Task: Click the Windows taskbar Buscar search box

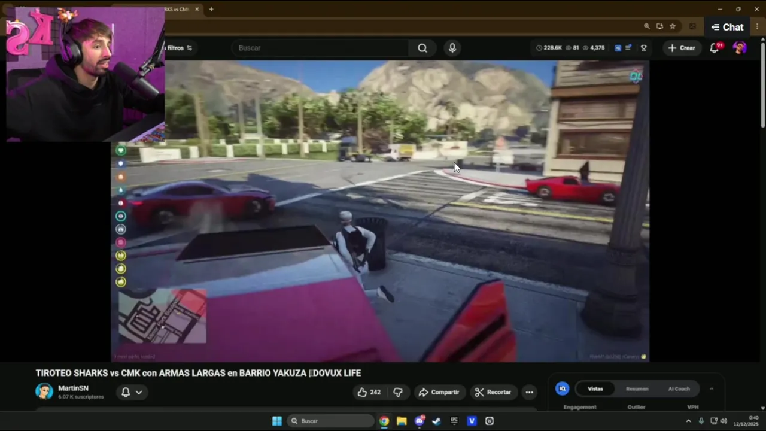Action: tap(330, 421)
